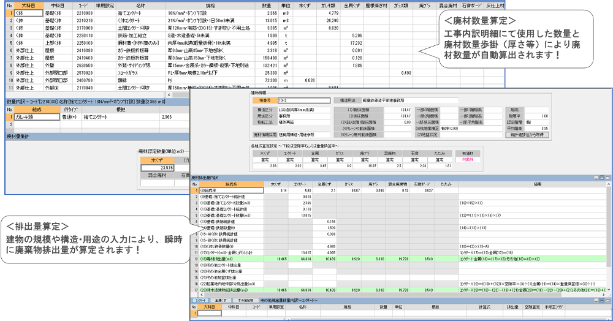Click the 大科目 column header
The image size is (613, 321).
click(x=29, y=5)
